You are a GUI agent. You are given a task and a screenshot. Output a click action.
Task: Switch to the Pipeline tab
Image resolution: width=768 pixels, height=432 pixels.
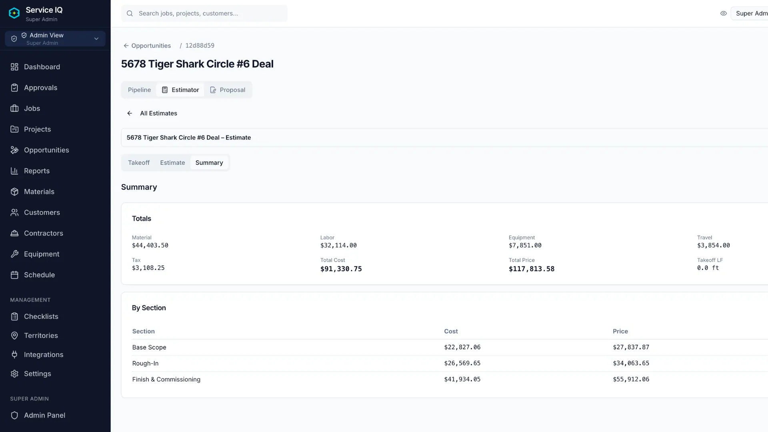point(139,90)
